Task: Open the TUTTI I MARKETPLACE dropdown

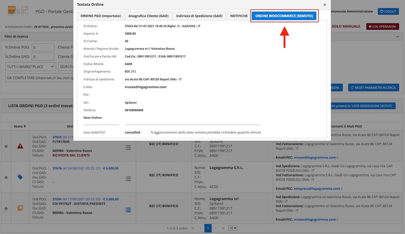Action: (x=31, y=67)
